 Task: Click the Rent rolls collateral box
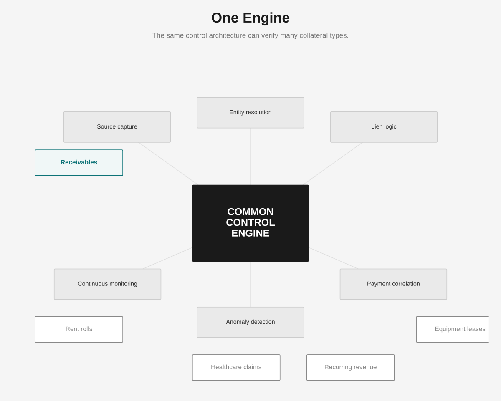click(79, 329)
